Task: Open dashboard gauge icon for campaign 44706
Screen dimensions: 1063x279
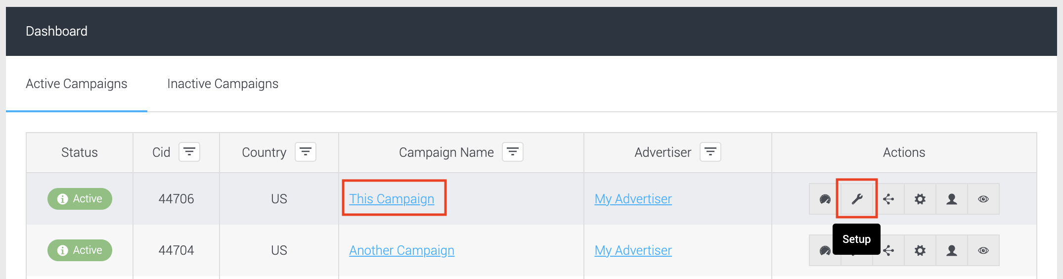Action: click(825, 199)
